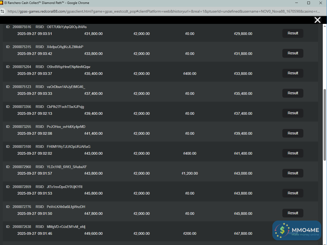Screen dimensions: 327x245
Task: Click the ₫45,800.00 balance at 09:01:53
Action: pos(94,193)
